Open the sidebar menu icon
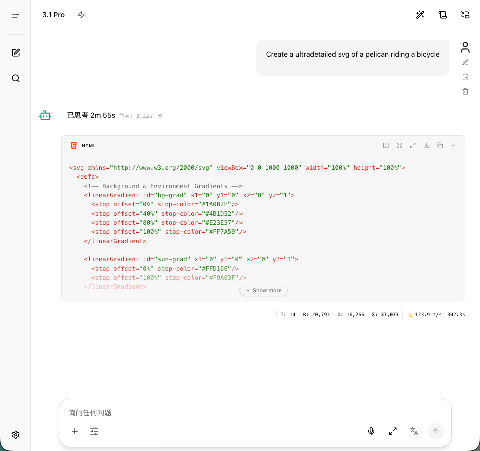The width and height of the screenshot is (480, 451). click(16, 16)
